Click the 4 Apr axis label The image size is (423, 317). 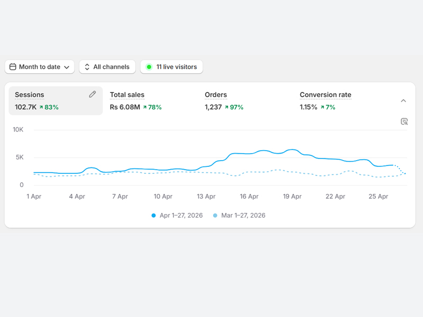click(77, 197)
